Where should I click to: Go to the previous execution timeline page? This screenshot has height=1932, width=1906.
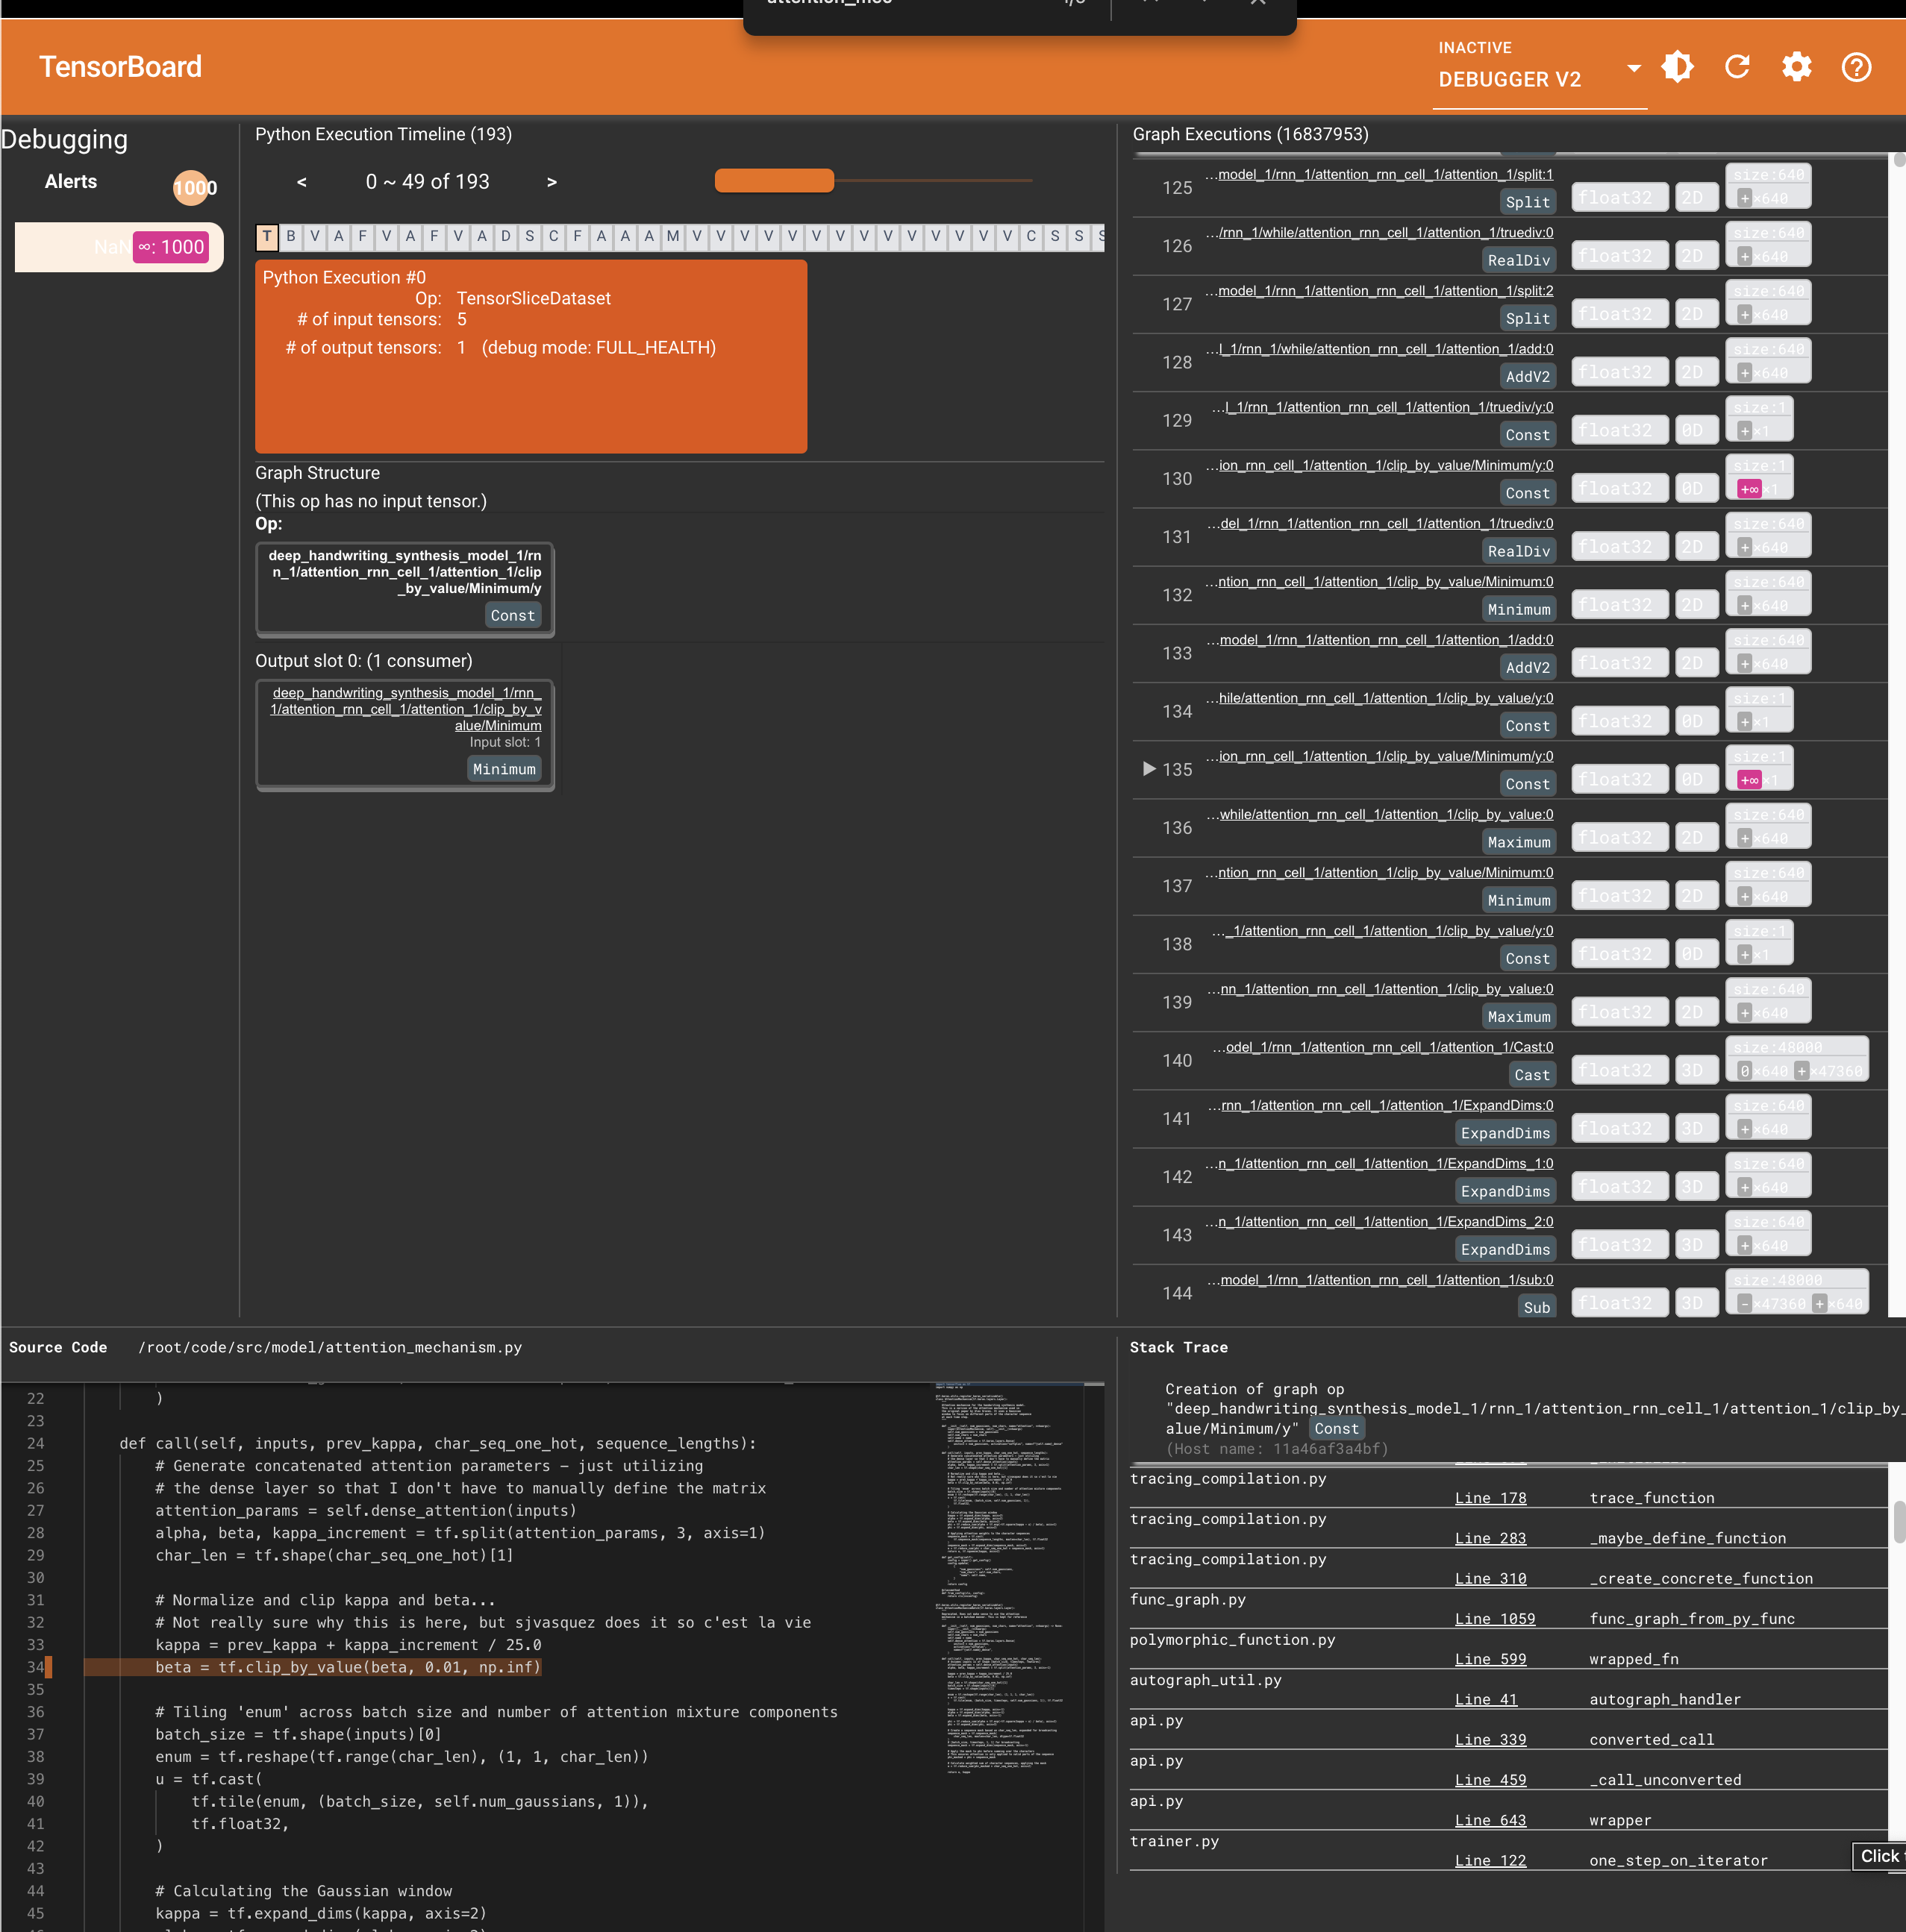click(x=301, y=182)
